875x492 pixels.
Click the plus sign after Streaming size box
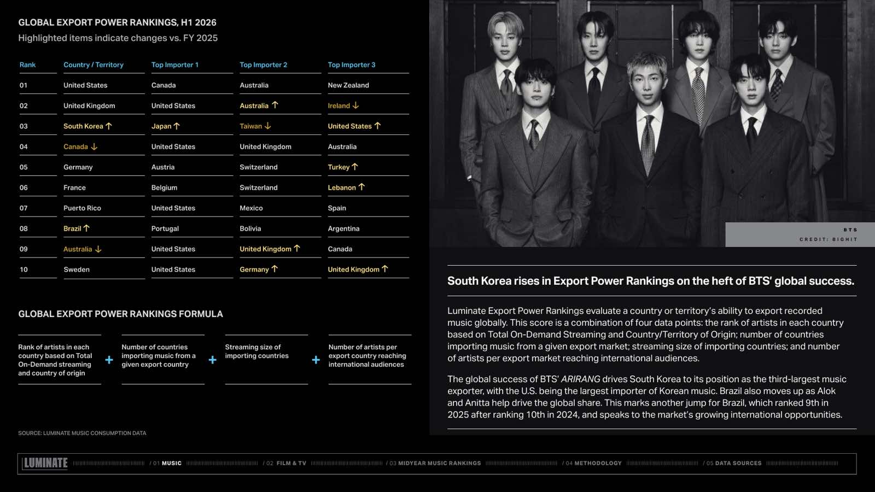point(316,360)
